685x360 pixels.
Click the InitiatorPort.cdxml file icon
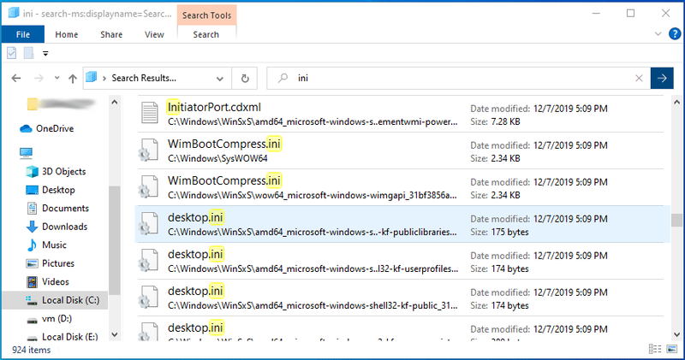(149, 113)
